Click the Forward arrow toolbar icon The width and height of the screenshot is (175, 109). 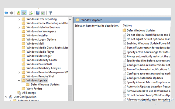tap(11, 13)
